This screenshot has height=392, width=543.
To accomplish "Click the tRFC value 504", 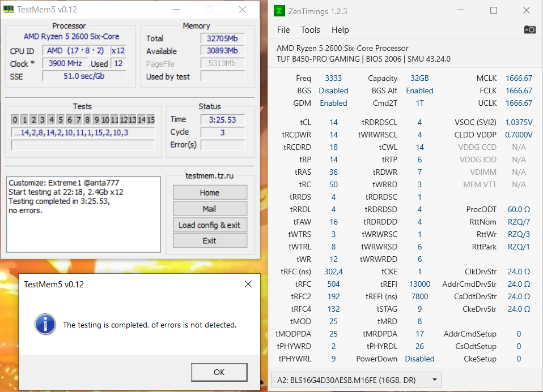I will coord(333,284).
